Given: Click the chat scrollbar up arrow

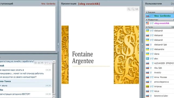Looking at the screenshot, I should pyautogui.click(x=54, y=62).
